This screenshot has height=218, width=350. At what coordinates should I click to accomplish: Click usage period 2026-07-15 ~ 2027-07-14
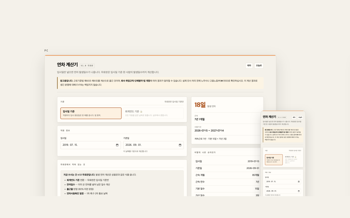209,130
